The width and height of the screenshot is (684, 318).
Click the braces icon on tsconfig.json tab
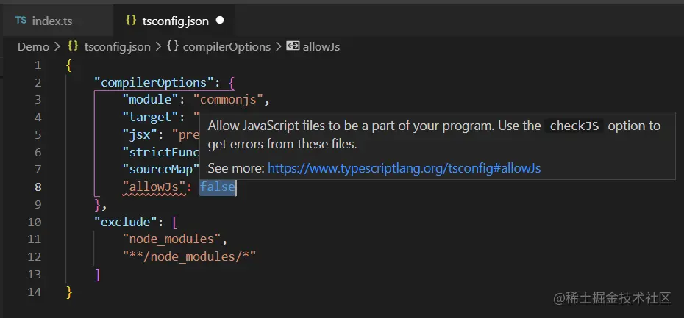[x=131, y=21]
